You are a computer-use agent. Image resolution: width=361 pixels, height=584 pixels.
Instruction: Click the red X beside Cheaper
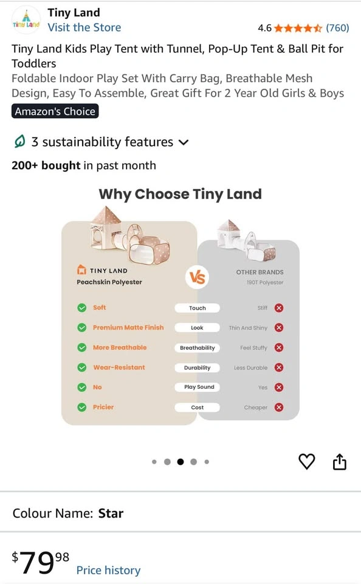click(279, 407)
